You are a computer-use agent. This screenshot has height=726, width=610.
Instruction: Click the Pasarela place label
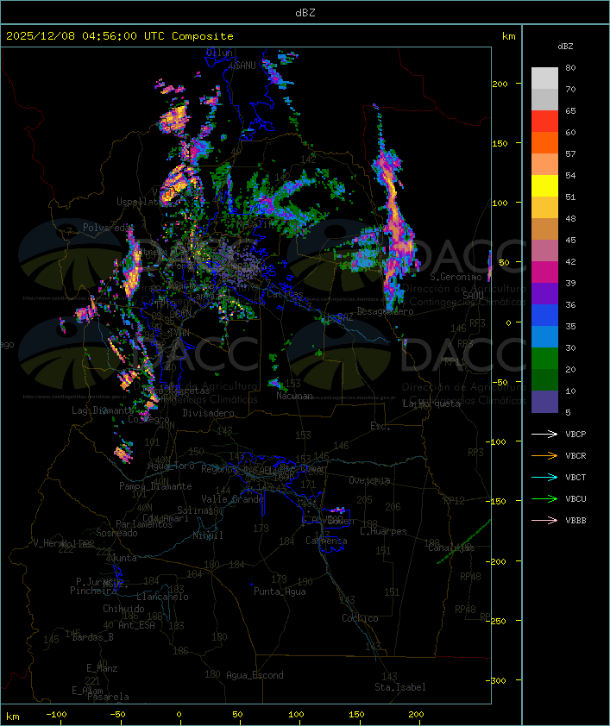coord(108,697)
